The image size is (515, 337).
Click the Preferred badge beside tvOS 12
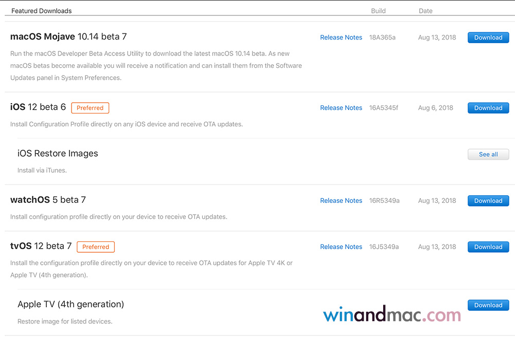[96, 247]
